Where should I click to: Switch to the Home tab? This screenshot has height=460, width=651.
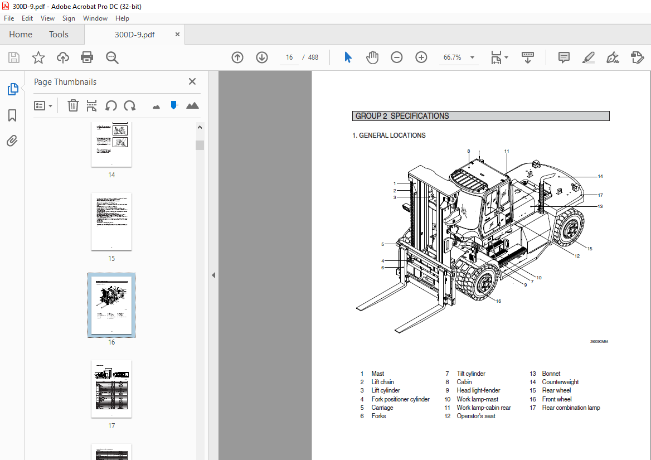21,35
